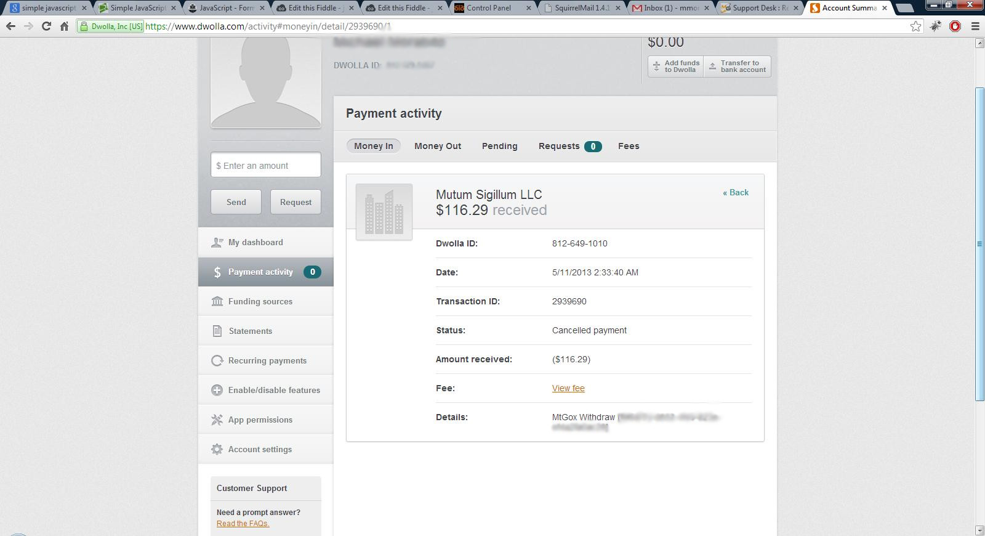Click the profile avatar silhouette

point(266,83)
